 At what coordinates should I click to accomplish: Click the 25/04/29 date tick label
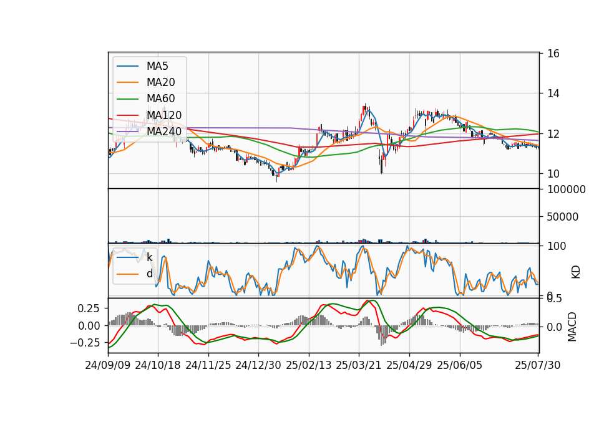(x=409, y=365)
